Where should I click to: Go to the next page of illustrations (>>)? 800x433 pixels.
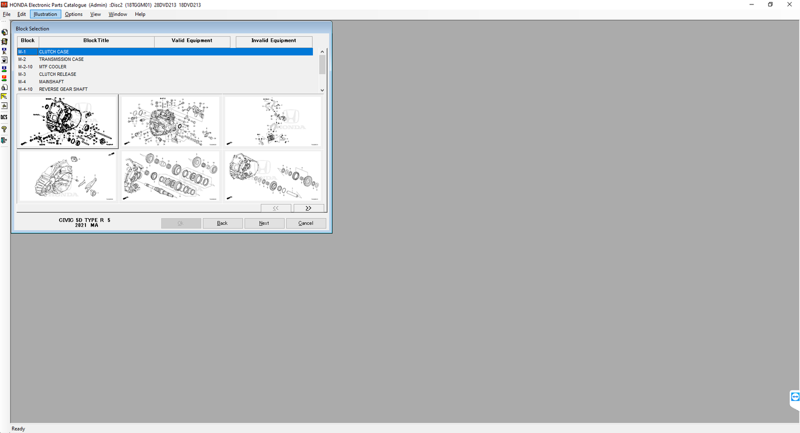click(x=308, y=208)
